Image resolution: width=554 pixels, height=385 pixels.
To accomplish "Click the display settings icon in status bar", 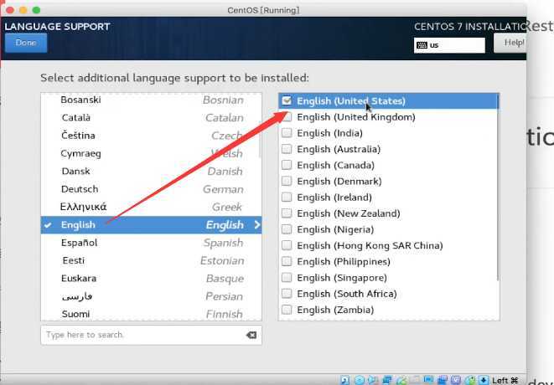I will [x=428, y=379].
